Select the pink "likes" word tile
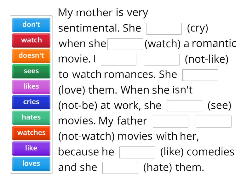Screen dimensions: 252x189 click(x=31, y=86)
